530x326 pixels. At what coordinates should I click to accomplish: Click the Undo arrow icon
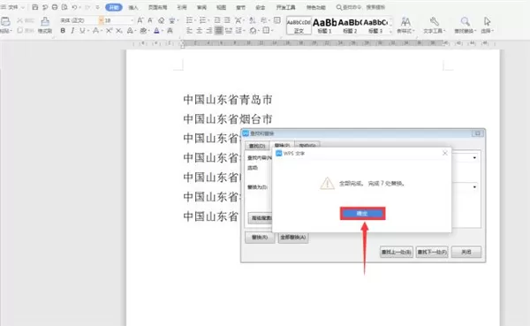click(74, 7)
